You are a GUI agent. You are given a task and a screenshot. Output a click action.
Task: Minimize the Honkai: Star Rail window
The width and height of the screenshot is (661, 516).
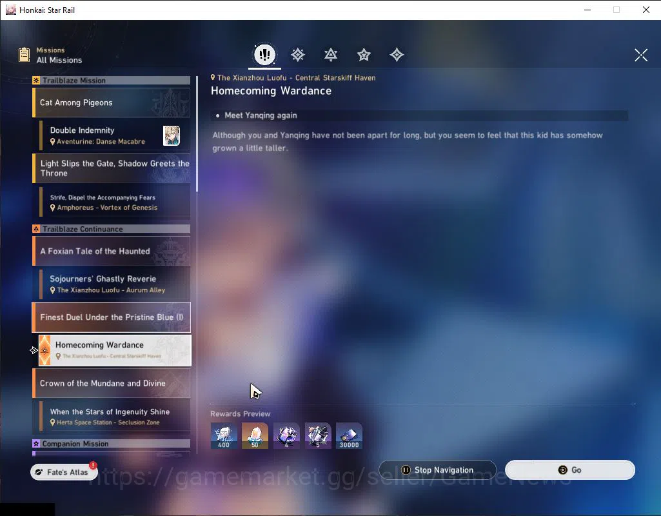[x=587, y=10]
